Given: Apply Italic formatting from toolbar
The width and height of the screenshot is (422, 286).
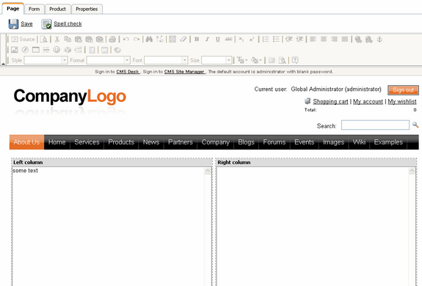Looking at the screenshot, I should click(207, 40).
